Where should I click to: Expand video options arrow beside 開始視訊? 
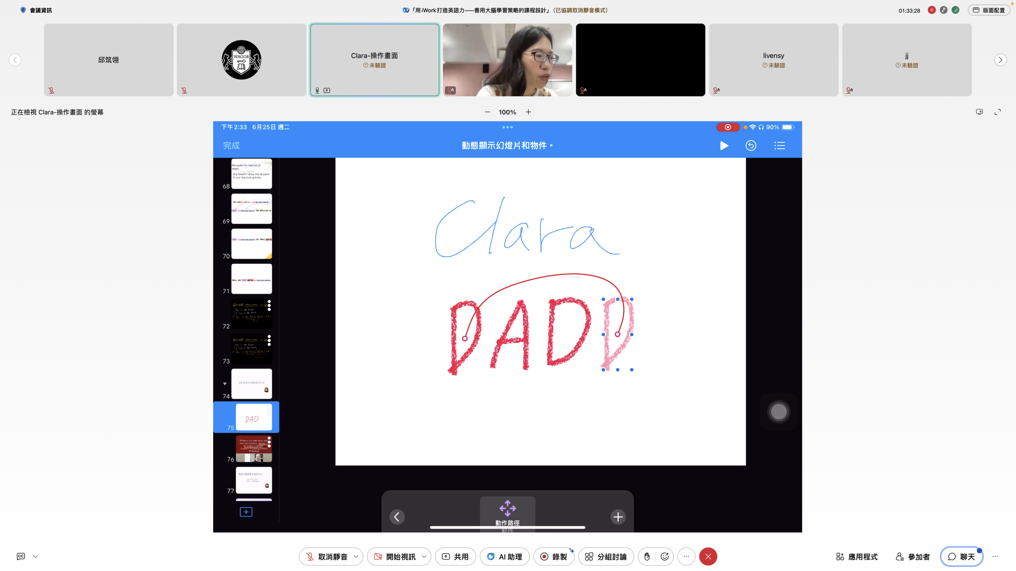424,556
